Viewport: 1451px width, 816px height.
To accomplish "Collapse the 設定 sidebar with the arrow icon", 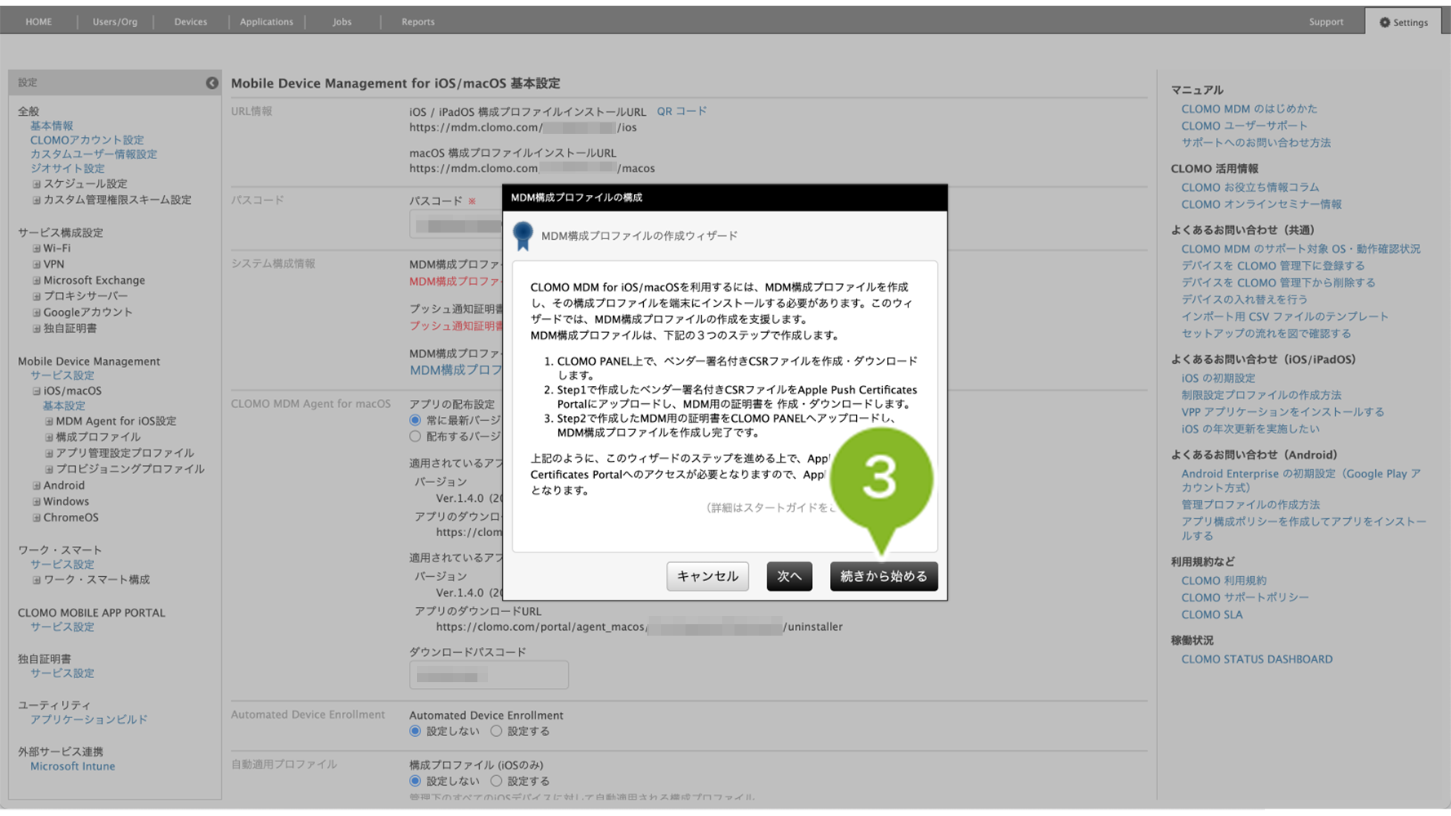I will (x=212, y=82).
